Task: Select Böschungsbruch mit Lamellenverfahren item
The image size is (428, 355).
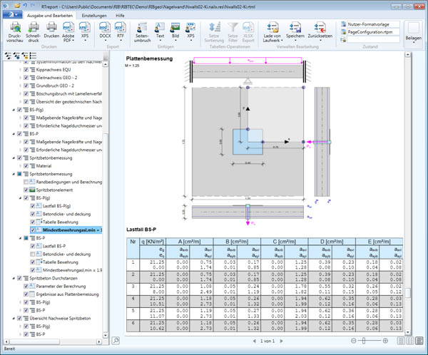Action: click(69, 93)
